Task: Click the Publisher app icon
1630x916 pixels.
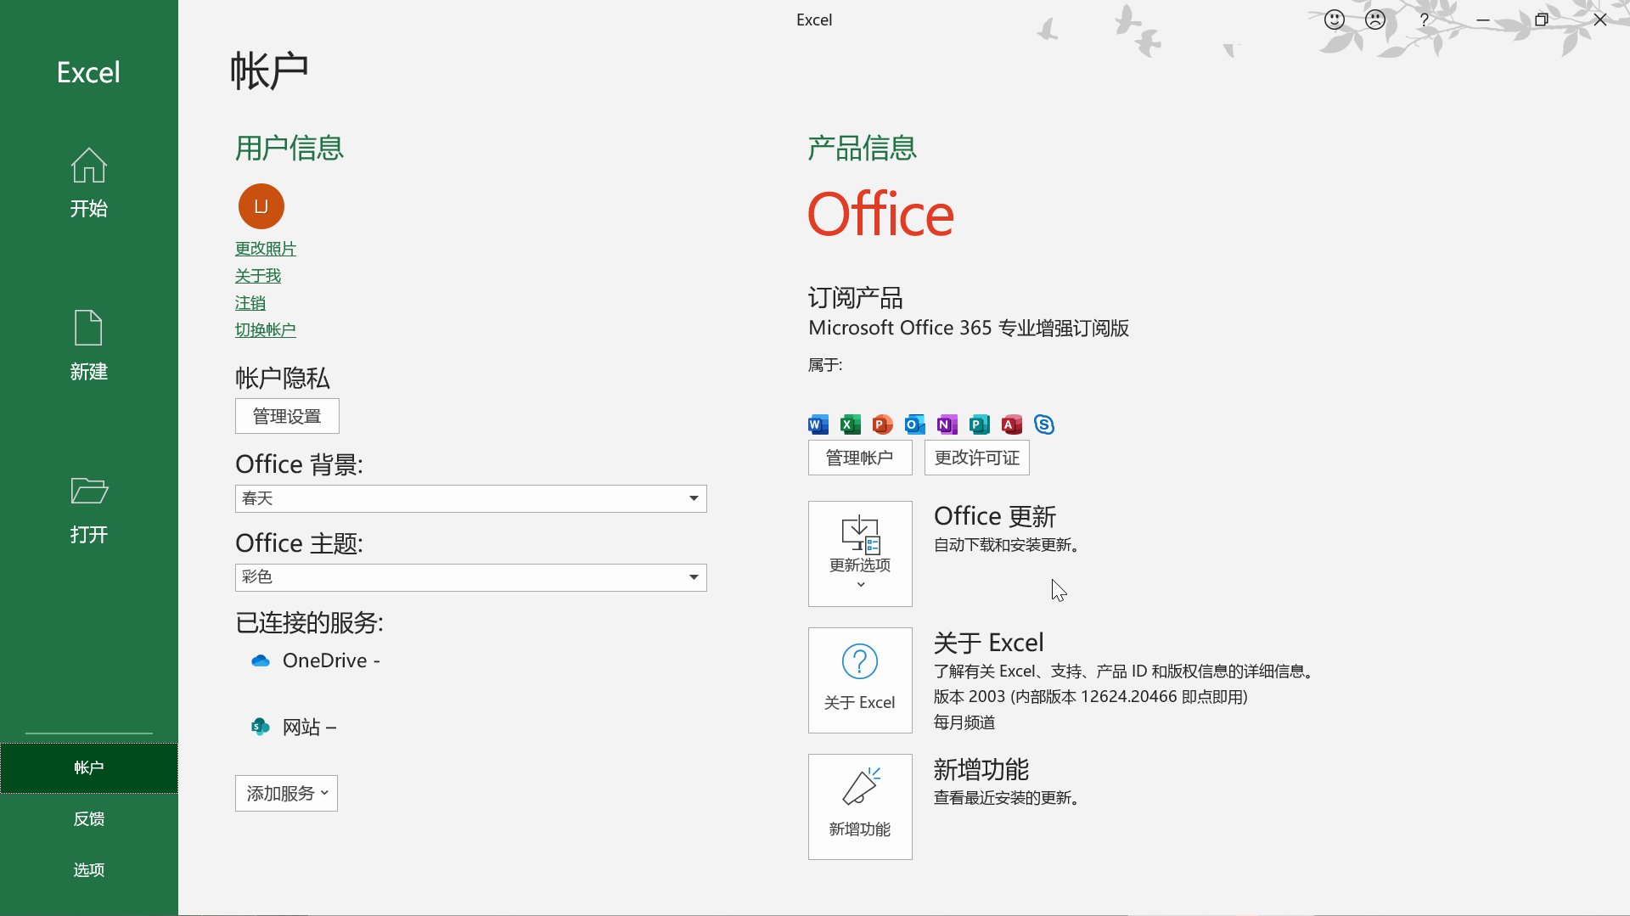Action: 980,424
